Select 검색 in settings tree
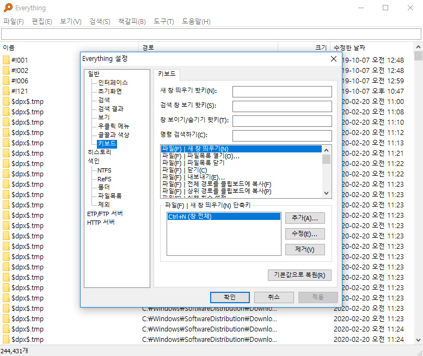The width and height of the screenshot is (423, 356). point(104,100)
